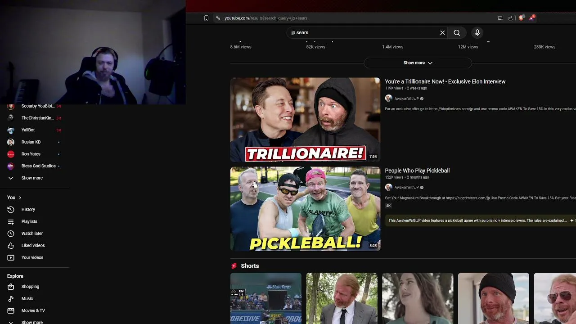576x324 pixels.
Task: Open the Brave Rewards triangle icon
Action: point(532,18)
